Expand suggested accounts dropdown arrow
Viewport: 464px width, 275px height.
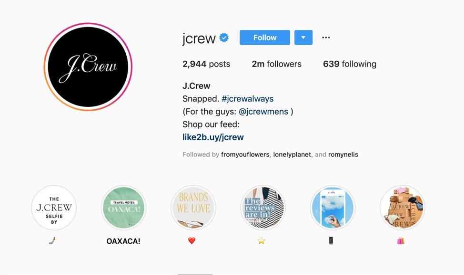pos(303,38)
